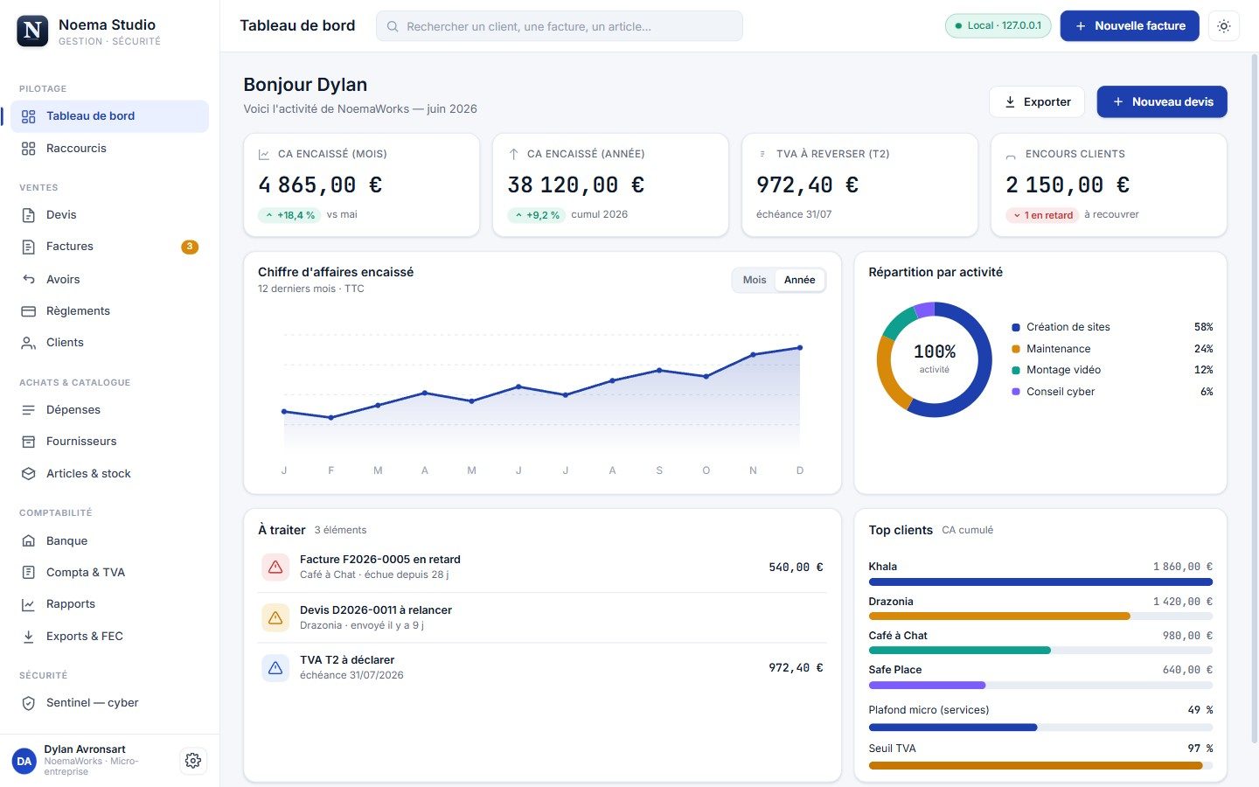Click Café à Chat in Top clients
The height and width of the screenshot is (787, 1259).
898,636
